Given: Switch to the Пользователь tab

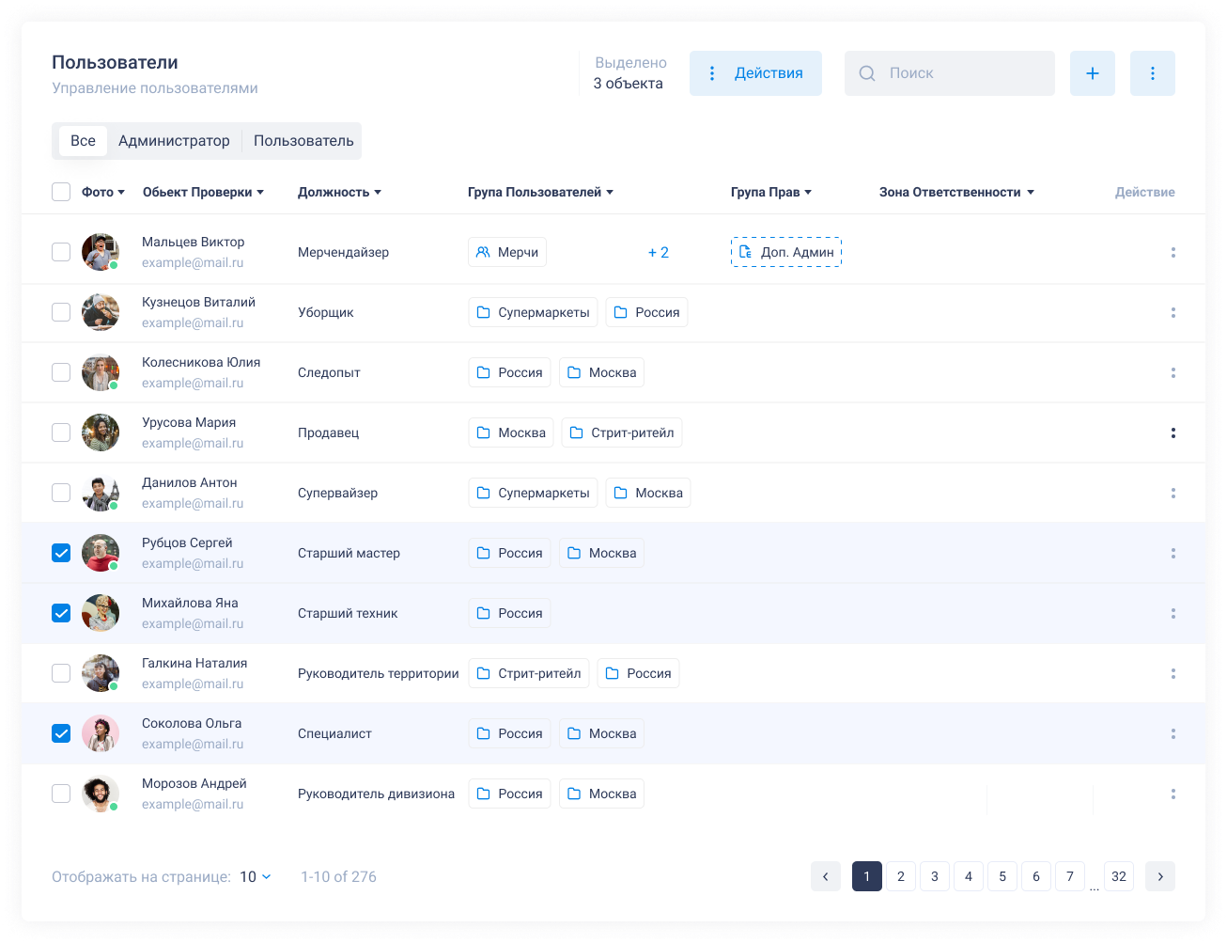Looking at the screenshot, I should 303,141.
